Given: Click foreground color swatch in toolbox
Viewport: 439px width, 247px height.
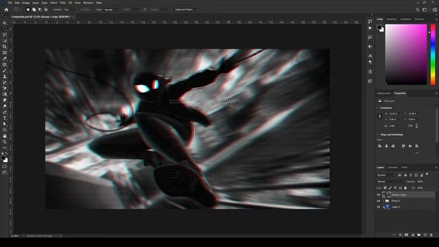Looking at the screenshot, I should (x=3, y=158).
